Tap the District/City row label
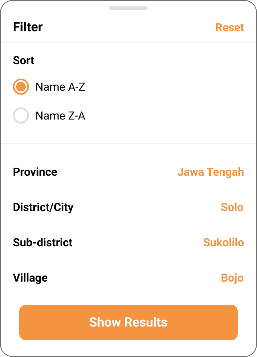The image size is (257, 357). 43,207
